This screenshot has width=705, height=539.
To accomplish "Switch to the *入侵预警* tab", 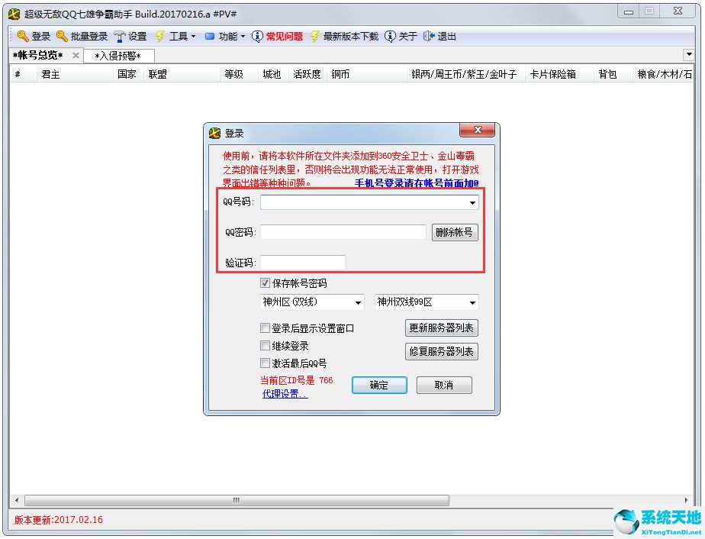I will (x=117, y=56).
